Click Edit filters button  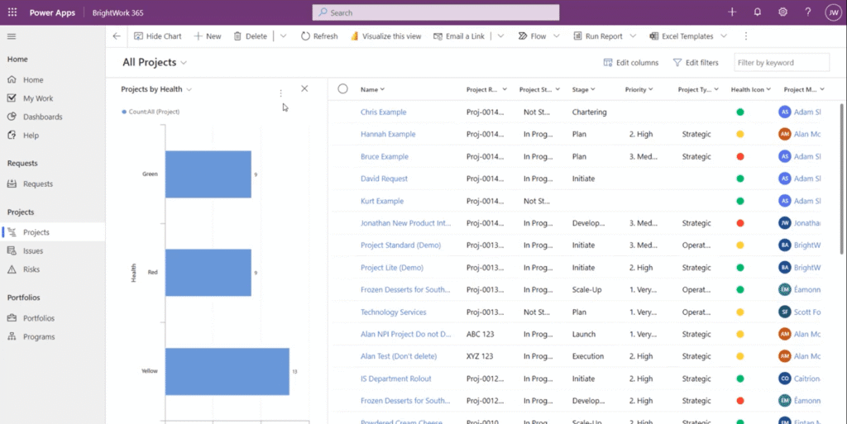coord(695,63)
